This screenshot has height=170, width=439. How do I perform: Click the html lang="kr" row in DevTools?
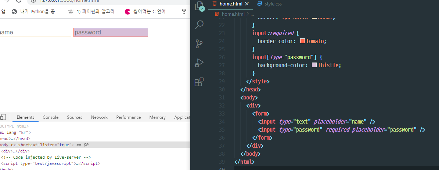pos(15,133)
